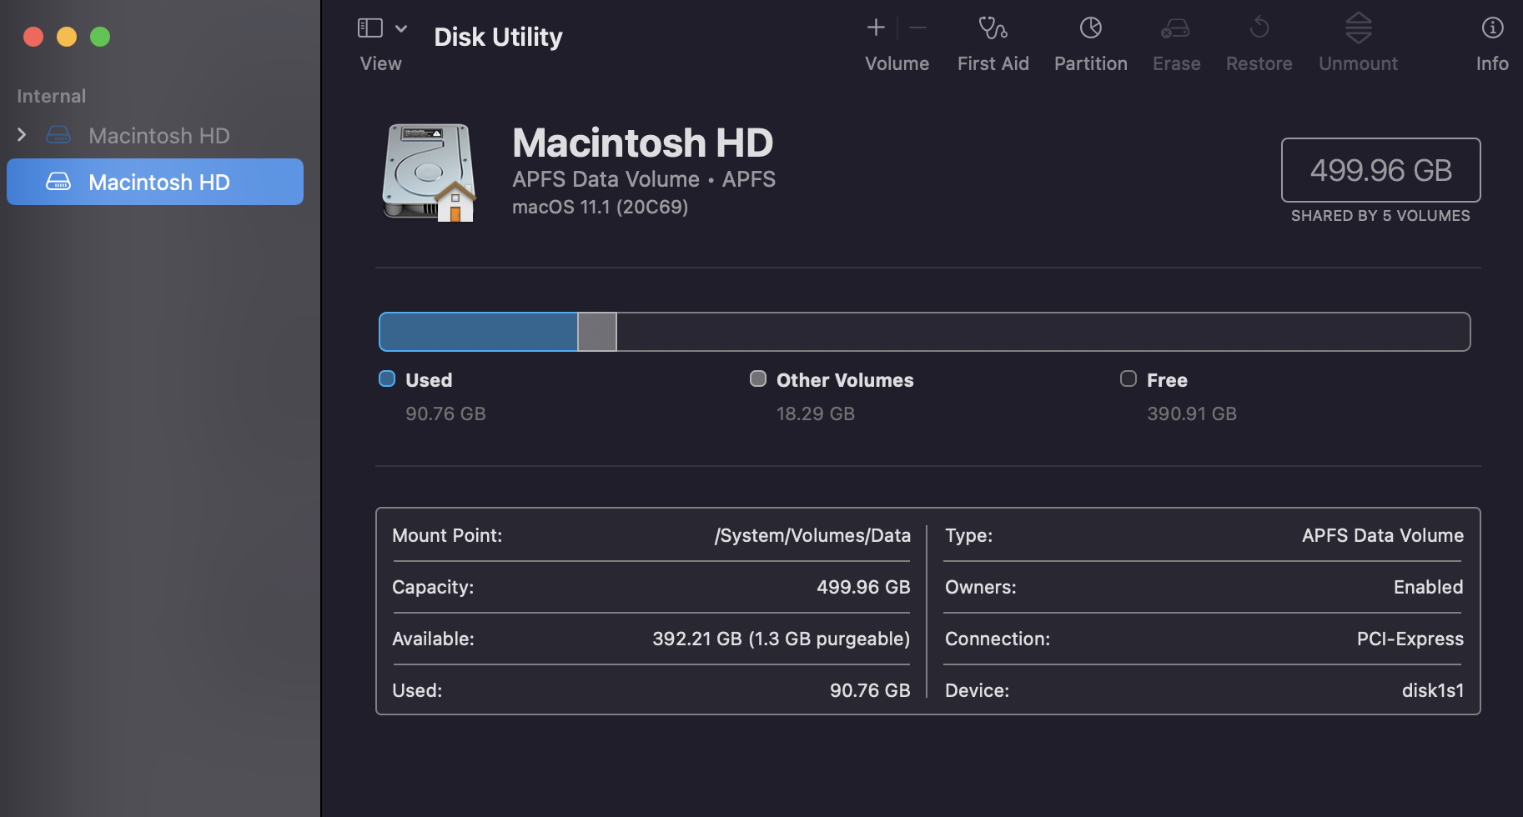Open the View dropdown chevron
The height and width of the screenshot is (817, 1523).
click(401, 28)
